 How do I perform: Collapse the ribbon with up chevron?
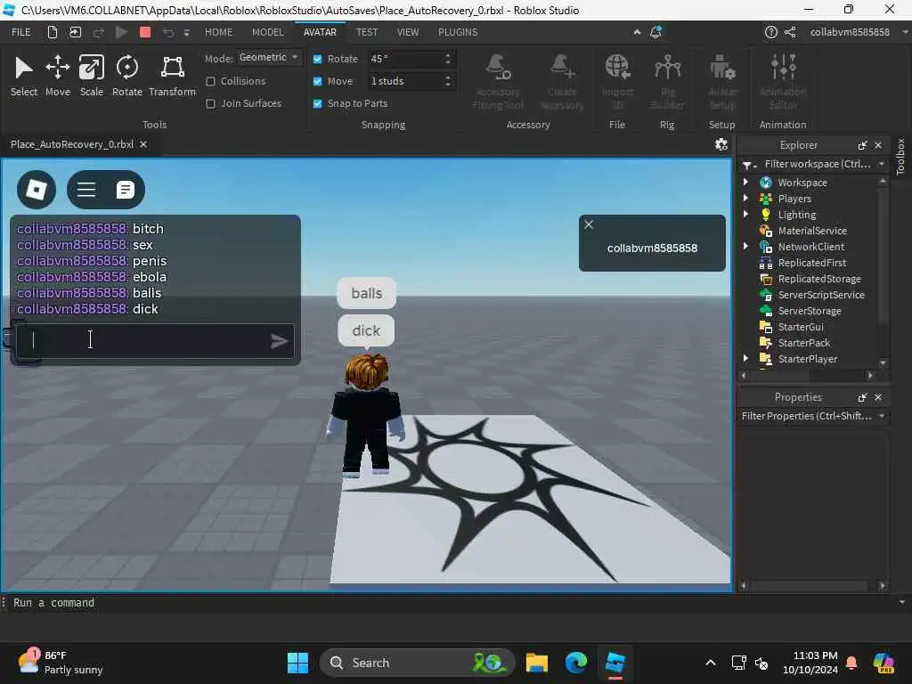click(x=637, y=32)
